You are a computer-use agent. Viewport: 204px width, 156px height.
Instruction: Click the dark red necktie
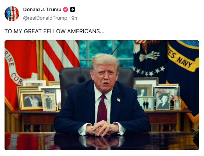coord(102,108)
